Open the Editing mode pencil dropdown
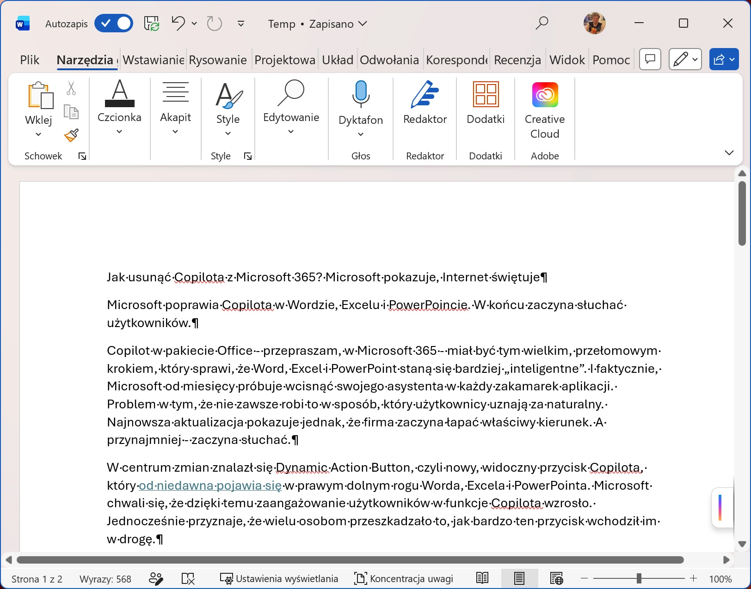 685,59
